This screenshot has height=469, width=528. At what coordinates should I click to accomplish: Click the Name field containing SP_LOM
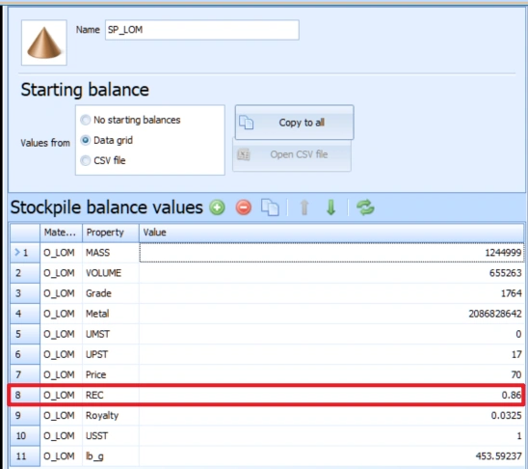202,30
